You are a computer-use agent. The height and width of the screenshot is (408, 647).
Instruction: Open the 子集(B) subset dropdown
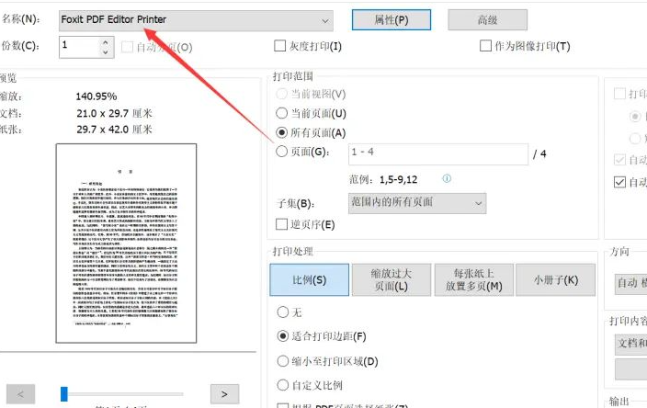(417, 203)
